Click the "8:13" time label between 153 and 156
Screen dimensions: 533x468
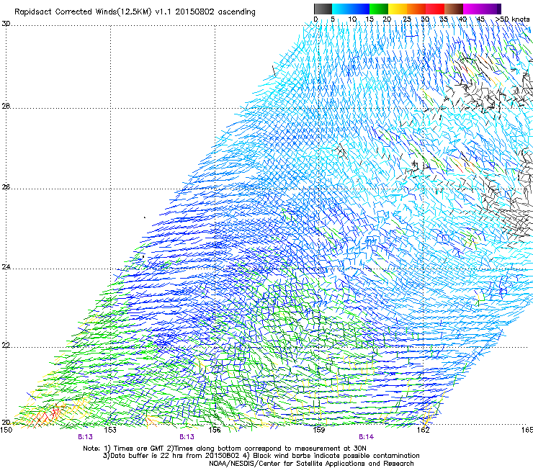(x=187, y=437)
